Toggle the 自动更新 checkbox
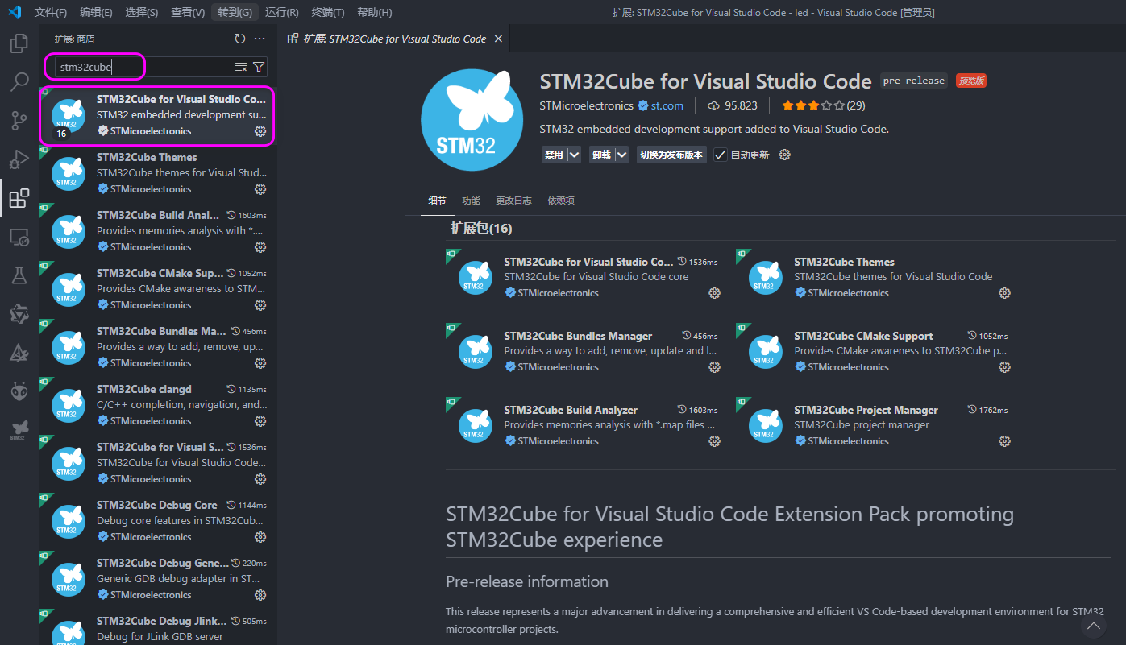Image resolution: width=1126 pixels, height=645 pixels. (721, 155)
